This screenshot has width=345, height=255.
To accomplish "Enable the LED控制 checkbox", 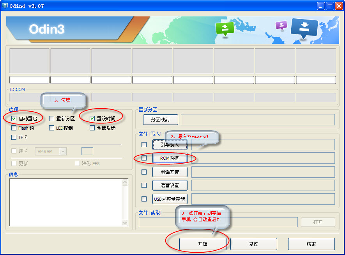I will pos(52,128).
